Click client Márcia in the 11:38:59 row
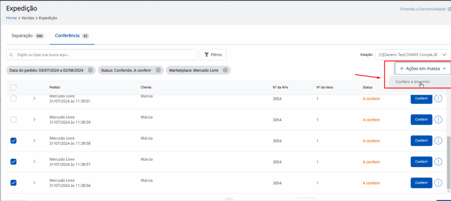 [x=146, y=117]
